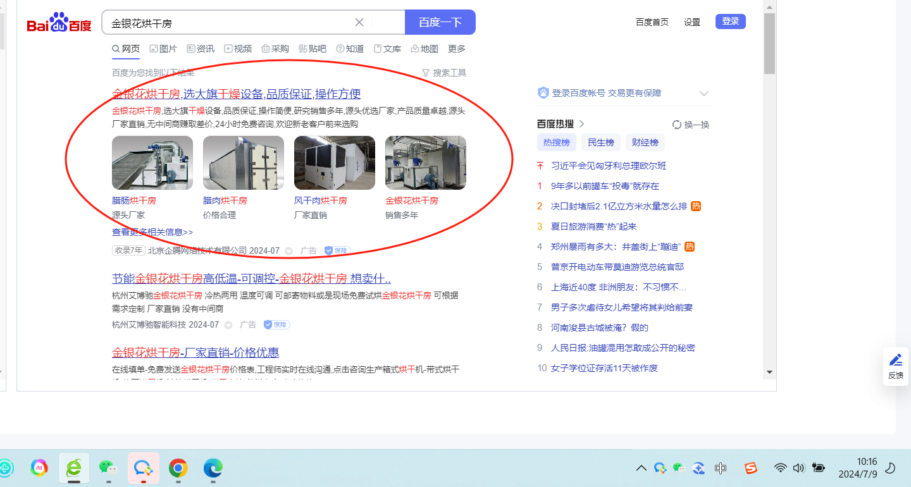Open hot search 人民日报:油罐混用怎敢成公开的秘密
Screen dimensions: 911x487
623,348
